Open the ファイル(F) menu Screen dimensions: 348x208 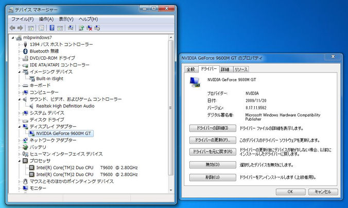23,19
